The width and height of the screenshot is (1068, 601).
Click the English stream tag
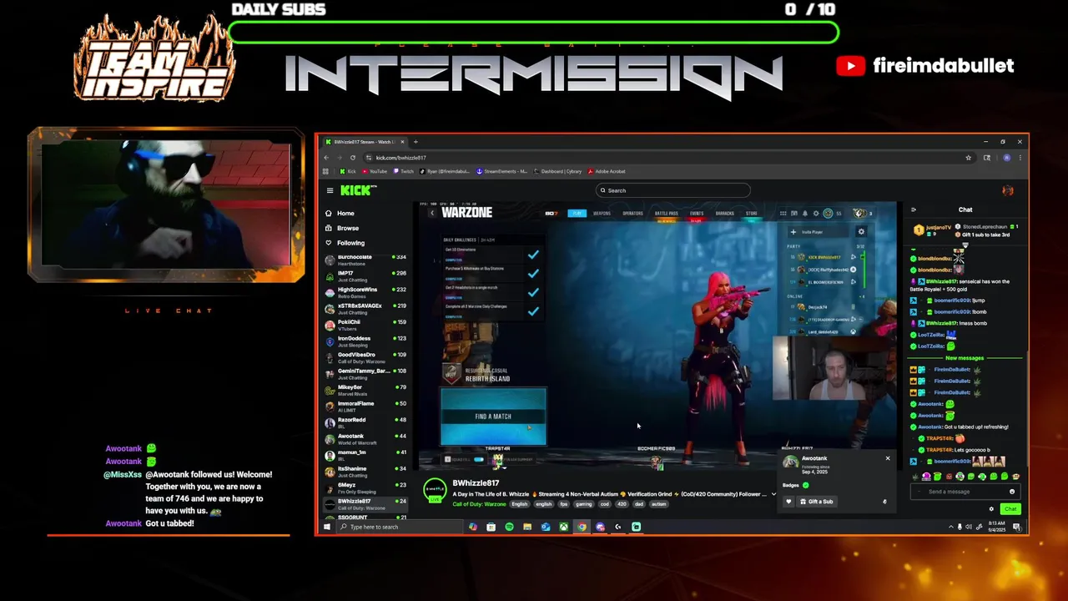(x=520, y=504)
